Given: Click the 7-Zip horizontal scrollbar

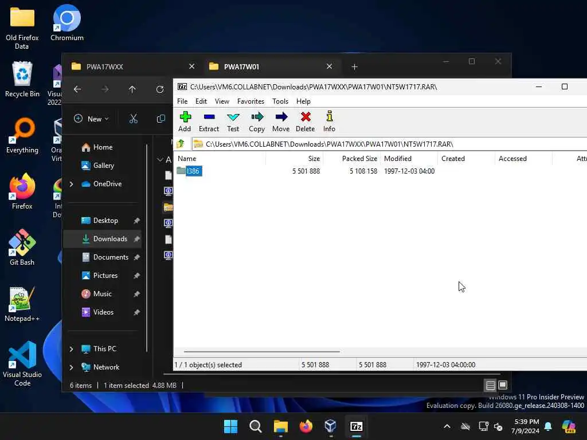Looking at the screenshot, I should pyautogui.click(x=261, y=352).
